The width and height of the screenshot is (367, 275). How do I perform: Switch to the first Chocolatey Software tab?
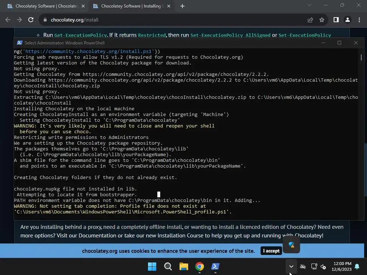[44, 6]
